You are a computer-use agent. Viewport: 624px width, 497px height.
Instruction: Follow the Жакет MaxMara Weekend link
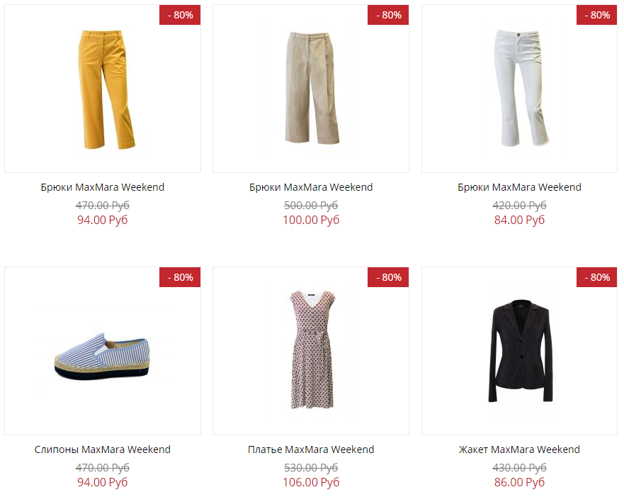tap(519, 449)
